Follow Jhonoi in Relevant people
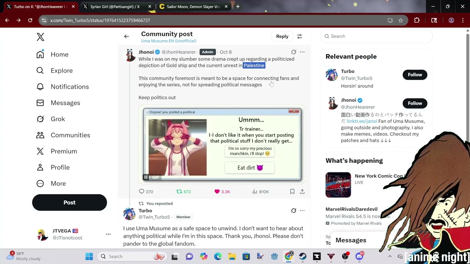 [x=415, y=103]
